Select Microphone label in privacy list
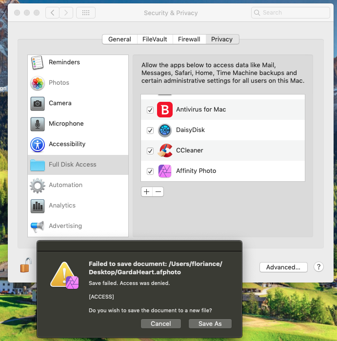Screen dimensions: 337x341 [66, 124]
